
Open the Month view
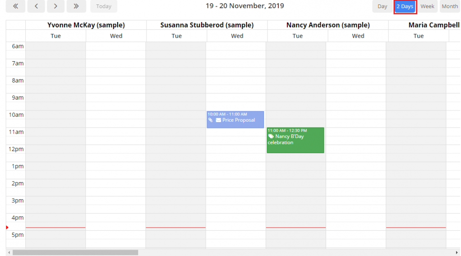(449, 6)
